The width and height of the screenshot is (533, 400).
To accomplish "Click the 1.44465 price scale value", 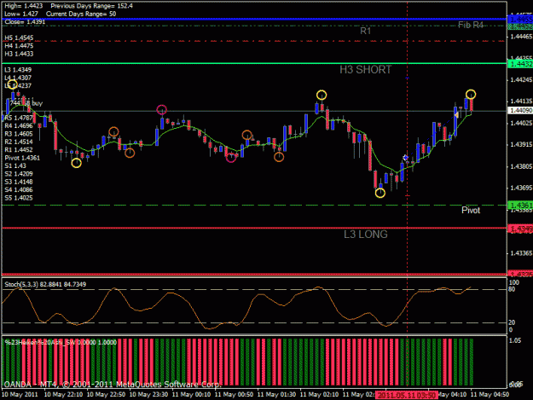I will 521,37.
